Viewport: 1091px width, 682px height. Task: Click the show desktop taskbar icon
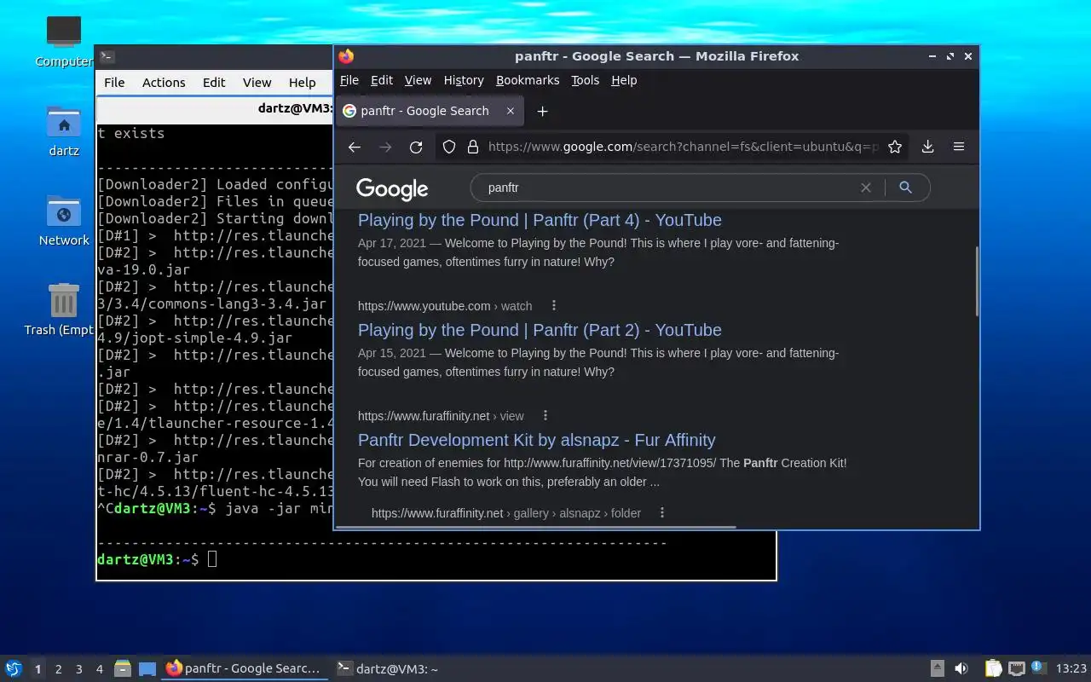pyautogui.click(x=147, y=668)
